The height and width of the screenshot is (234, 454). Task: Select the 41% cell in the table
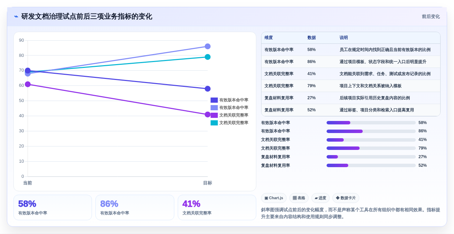pyautogui.click(x=312, y=74)
